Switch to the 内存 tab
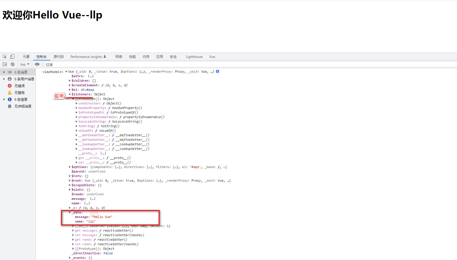The image size is (457, 260). [x=146, y=57]
